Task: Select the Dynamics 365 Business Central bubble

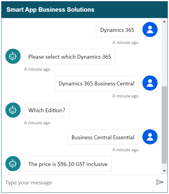Action: (97, 83)
